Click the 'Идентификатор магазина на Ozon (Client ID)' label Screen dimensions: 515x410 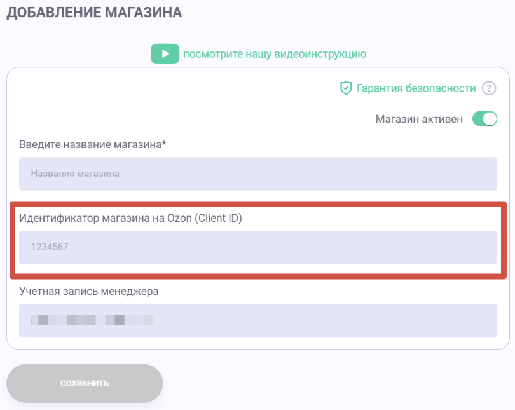pos(130,218)
